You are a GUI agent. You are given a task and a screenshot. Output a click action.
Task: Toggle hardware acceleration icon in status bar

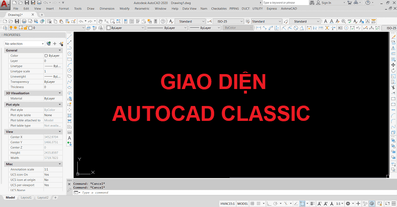tap(372, 203)
